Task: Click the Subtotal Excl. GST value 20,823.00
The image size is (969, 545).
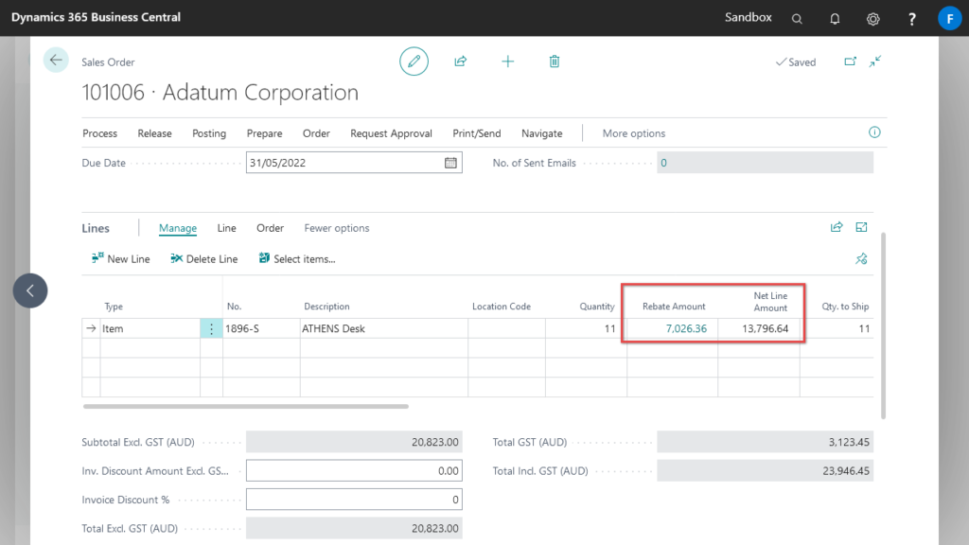Action: pos(354,443)
